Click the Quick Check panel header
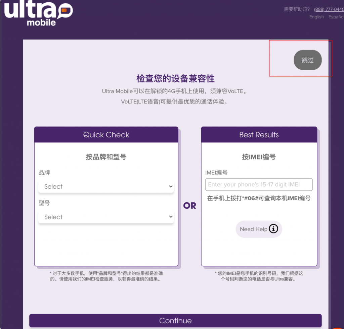This screenshot has height=329, width=344. [x=106, y=135]
